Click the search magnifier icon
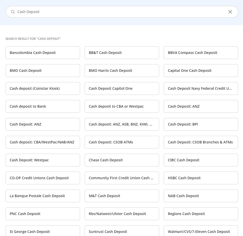Viewport: 243px width, 236px height. [x=13, y=12]
